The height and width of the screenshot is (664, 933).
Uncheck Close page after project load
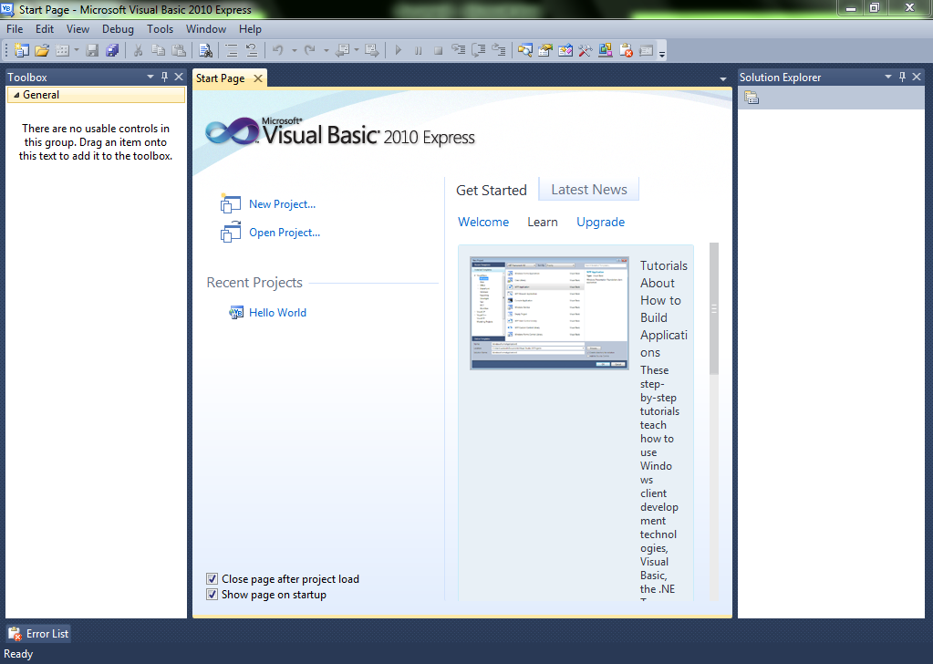click(212, 578)
